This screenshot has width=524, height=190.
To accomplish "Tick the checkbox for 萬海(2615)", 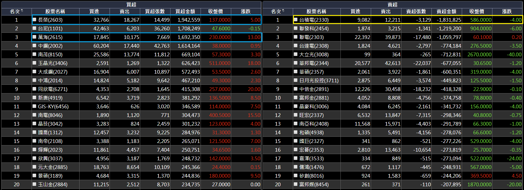I will (x=35, y=37).
